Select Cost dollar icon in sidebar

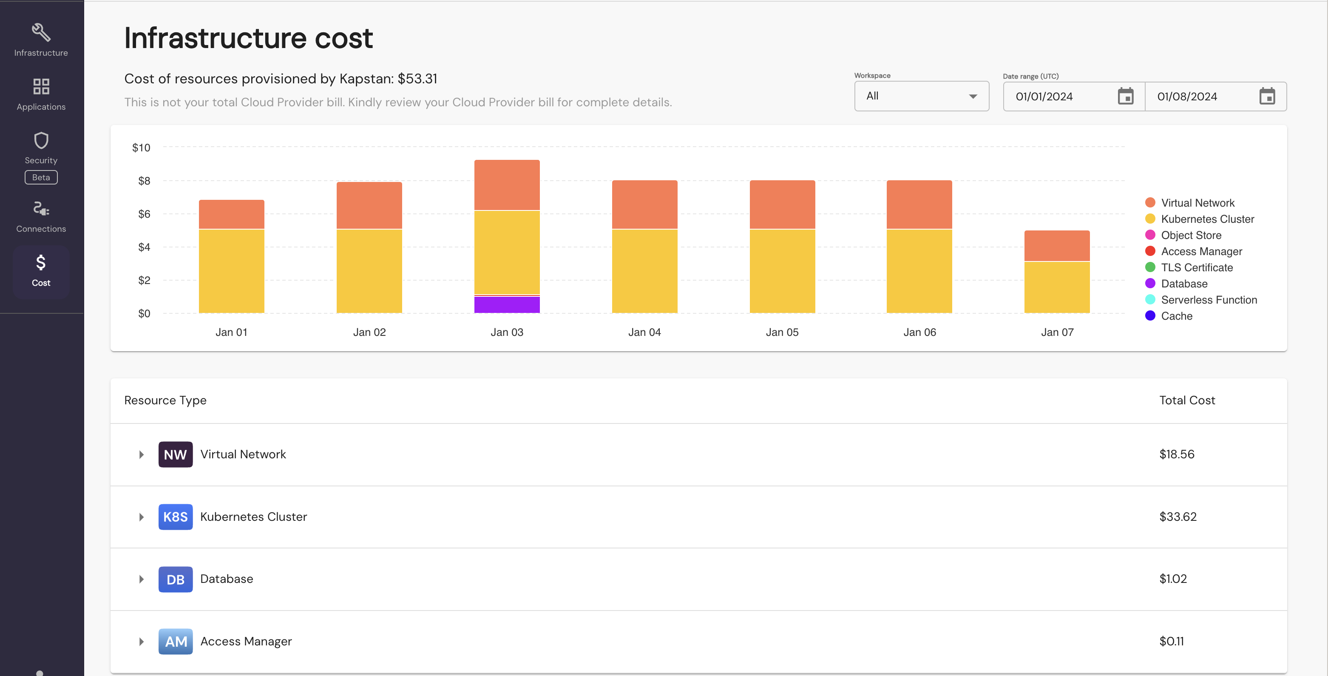[x=41, y=262]
